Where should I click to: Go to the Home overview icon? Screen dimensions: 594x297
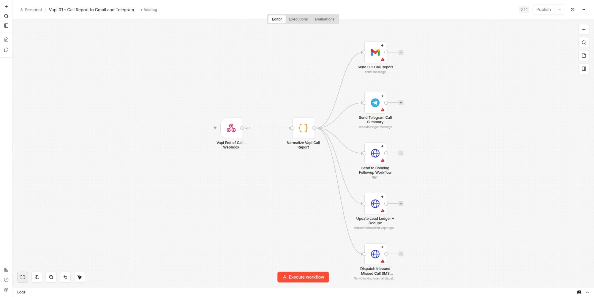6,40
